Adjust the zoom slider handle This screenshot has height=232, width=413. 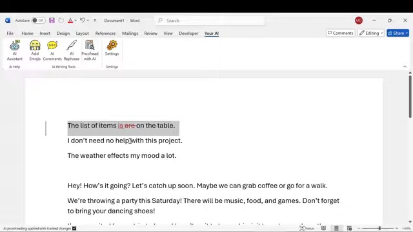pos(379,228)
